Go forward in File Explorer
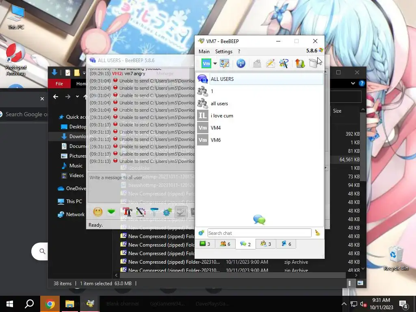Screen dimensions: 416x312 point(68,97)
